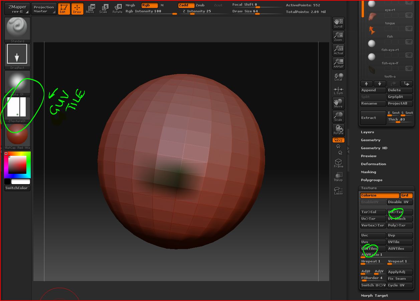The image size is (420, 301).
Task: Select the fish subtool thumbnail
Action: click(372, 30)
